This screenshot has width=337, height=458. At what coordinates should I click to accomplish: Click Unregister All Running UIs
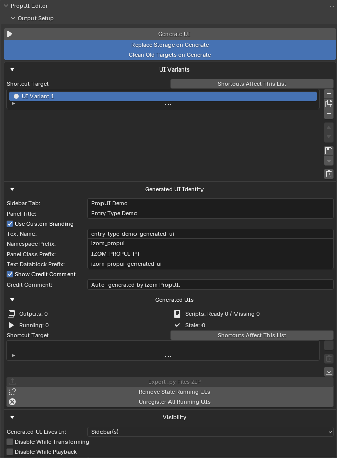pyautogui.click(x=170, y=402)
